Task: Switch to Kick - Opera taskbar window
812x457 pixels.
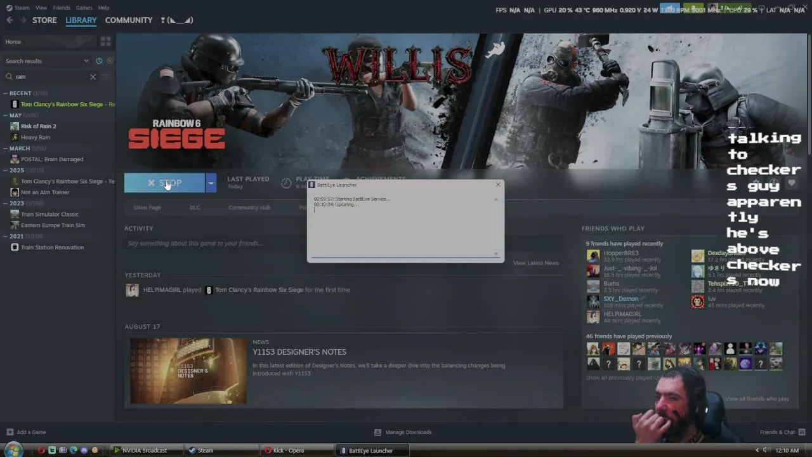Action: tap(298, 451)
